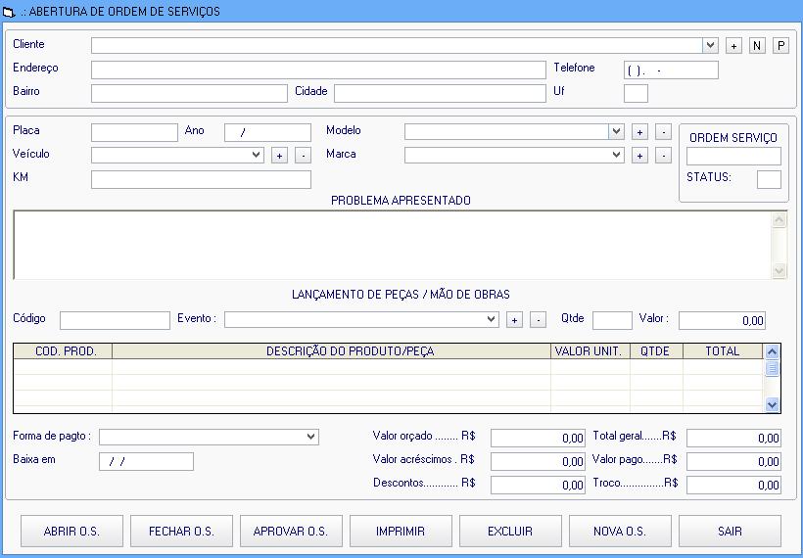Image resolution: width=803 pixels, height=558 pixels.
Task: Click the EXCLUIR button
Action: 510,532
